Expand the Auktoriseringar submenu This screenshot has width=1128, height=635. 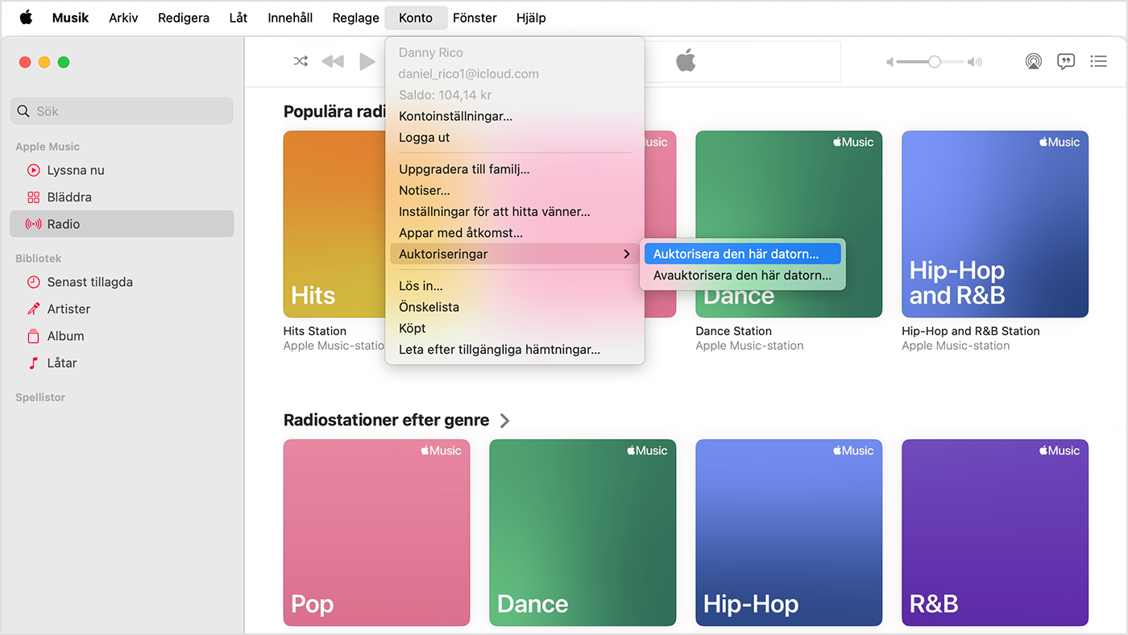(515, 254)
